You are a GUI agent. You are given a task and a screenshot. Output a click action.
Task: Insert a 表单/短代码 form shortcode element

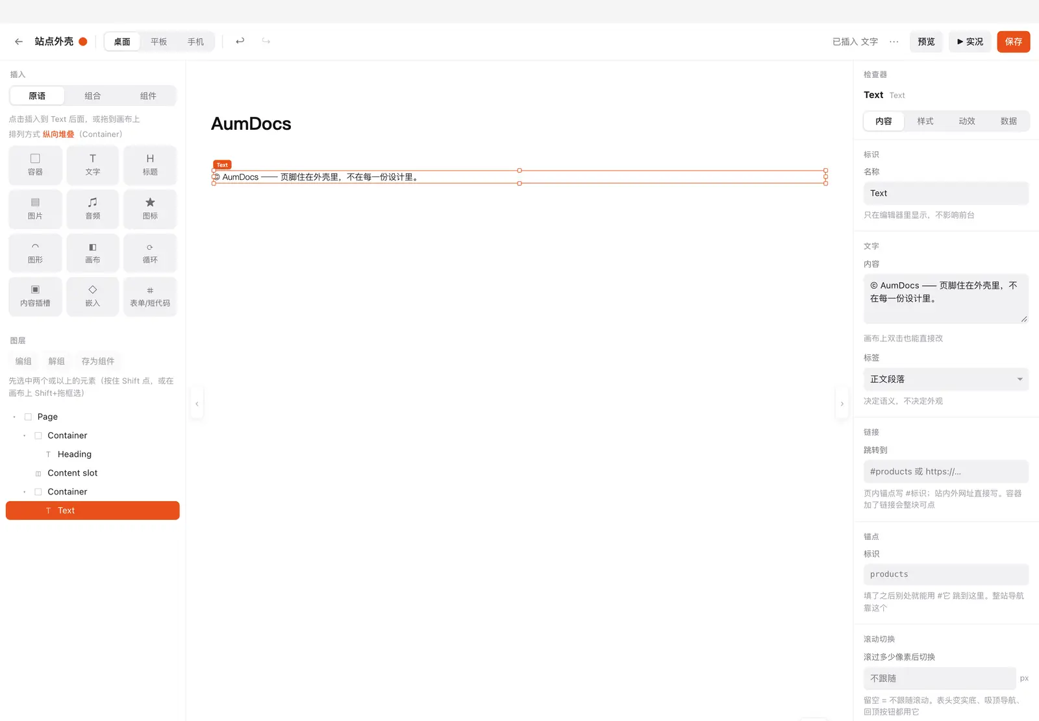point(150,297)
